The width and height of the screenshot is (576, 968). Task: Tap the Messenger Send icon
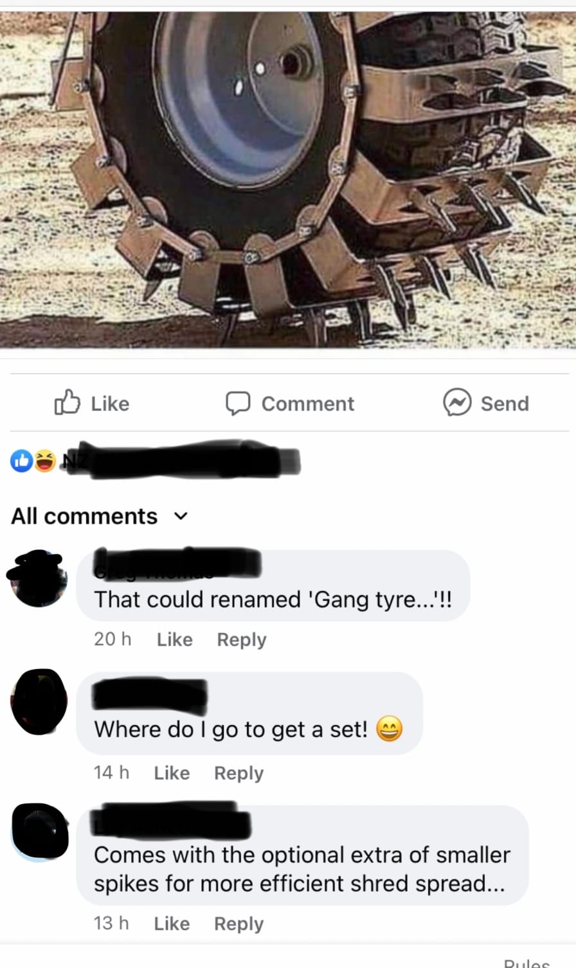[x=457, y=403]
